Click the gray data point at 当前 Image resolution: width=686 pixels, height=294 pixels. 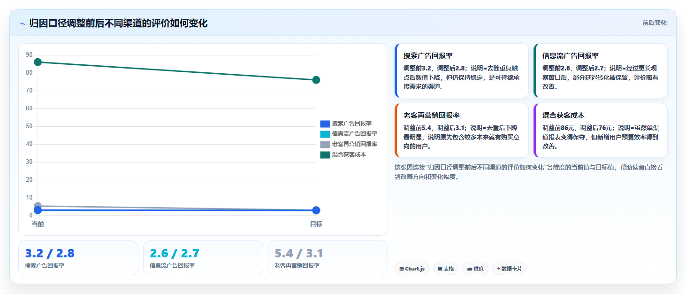(x=38, y=206)
